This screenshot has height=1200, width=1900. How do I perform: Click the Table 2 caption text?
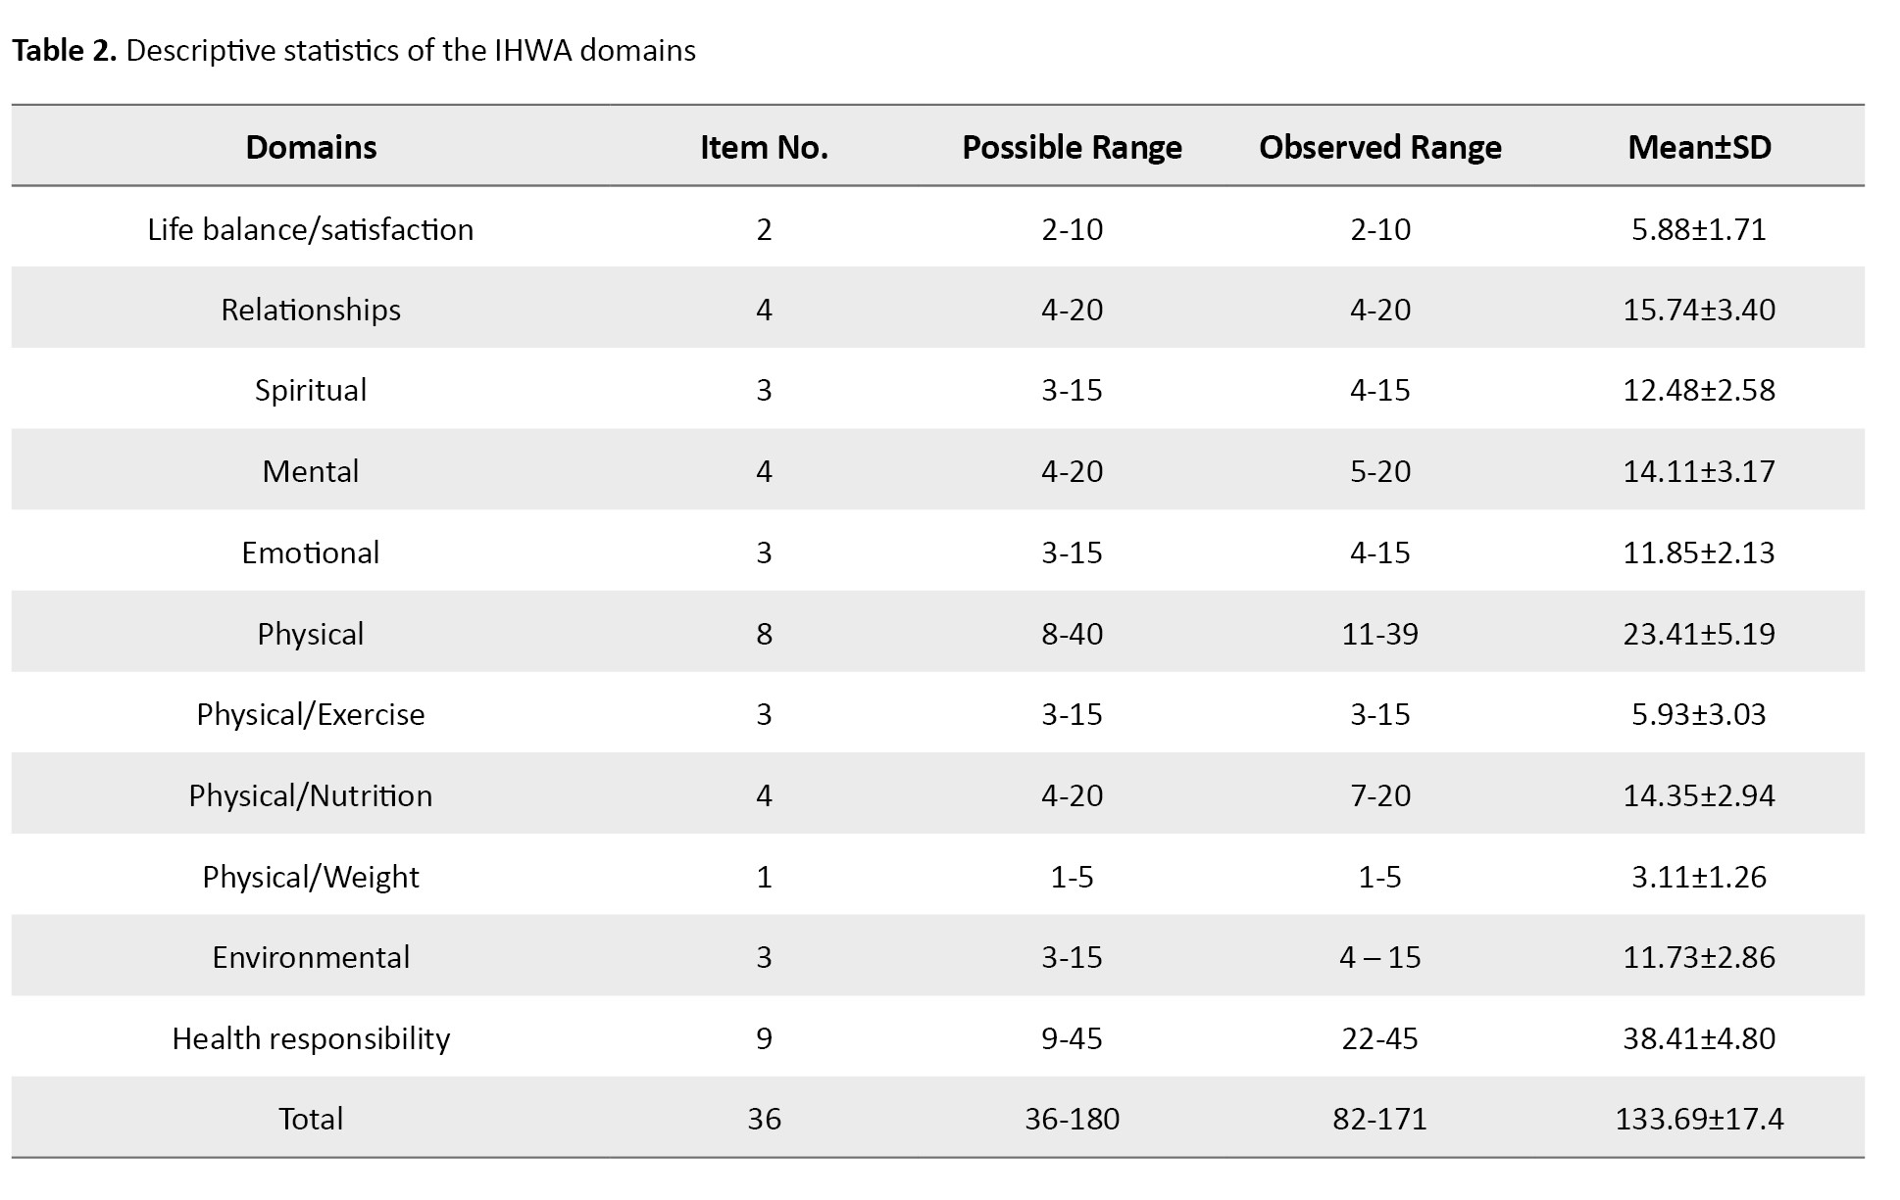click(354, 50)
